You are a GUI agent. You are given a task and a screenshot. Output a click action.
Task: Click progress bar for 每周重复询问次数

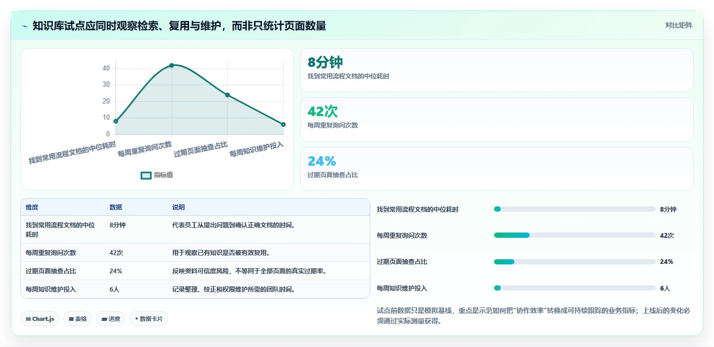pos(575,235)
